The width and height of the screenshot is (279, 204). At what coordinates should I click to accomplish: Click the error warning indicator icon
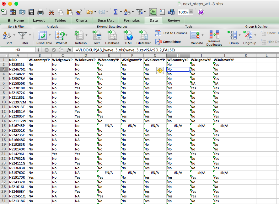coord(160,71)
